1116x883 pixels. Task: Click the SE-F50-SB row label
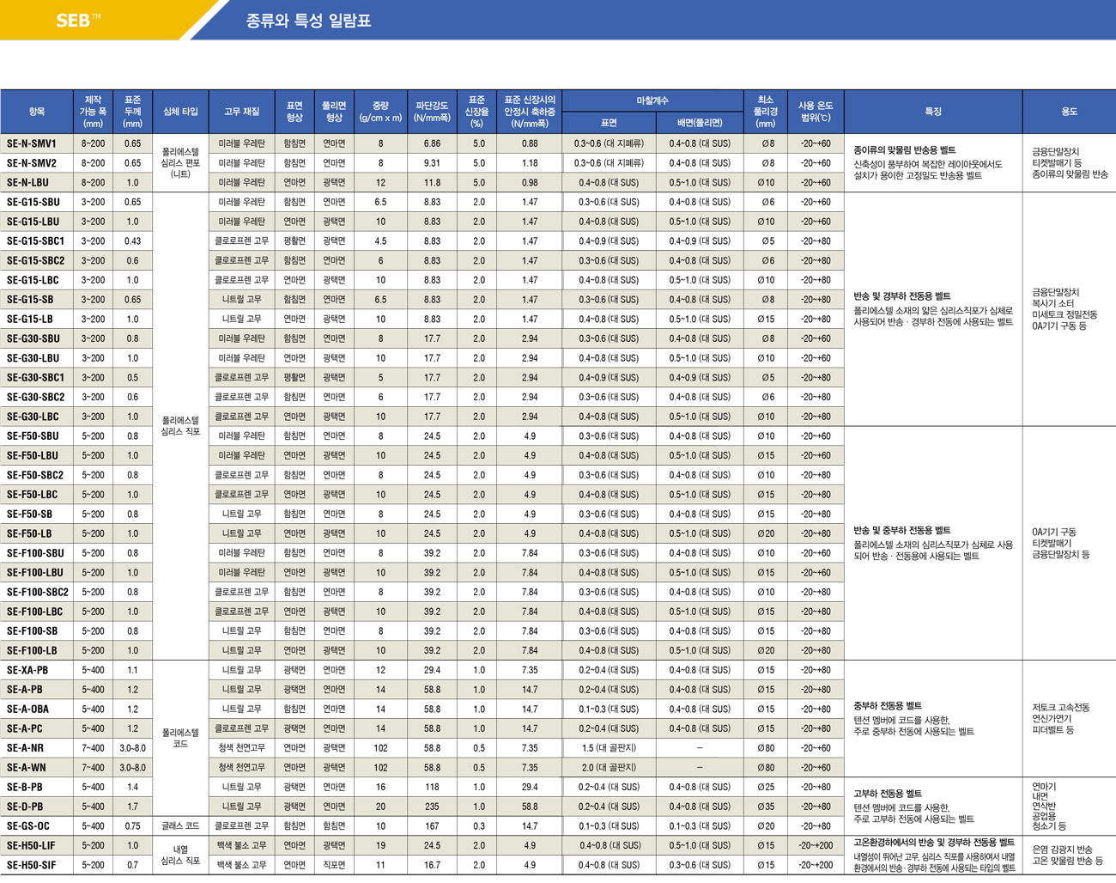point(30,515)
